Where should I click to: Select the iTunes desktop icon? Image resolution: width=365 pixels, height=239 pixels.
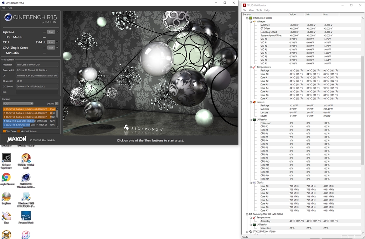pyautogui.click(x=26, y=235)
